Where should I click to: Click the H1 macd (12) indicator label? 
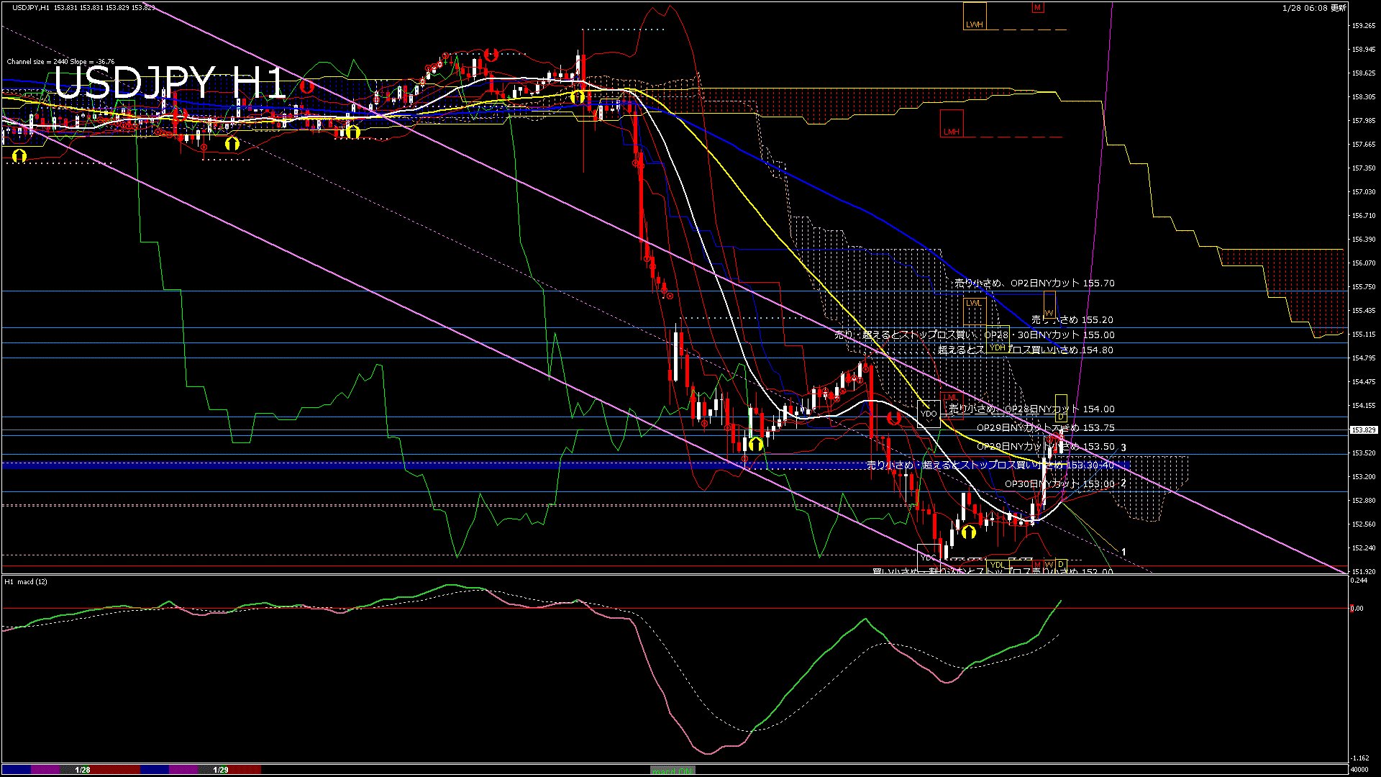click(26, 582)
